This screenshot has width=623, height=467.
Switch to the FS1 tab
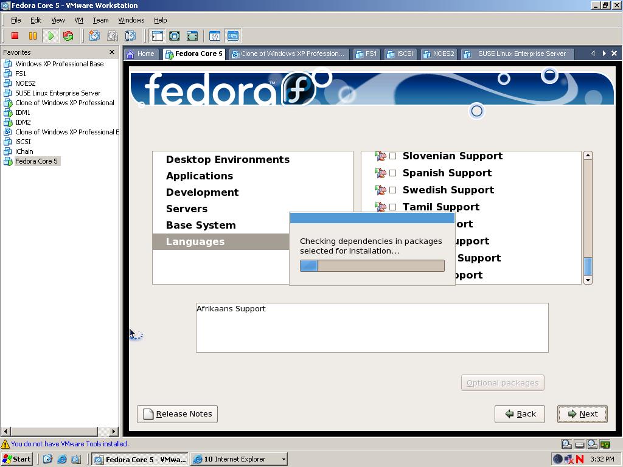pyautogui.click(x=366, y=54)
